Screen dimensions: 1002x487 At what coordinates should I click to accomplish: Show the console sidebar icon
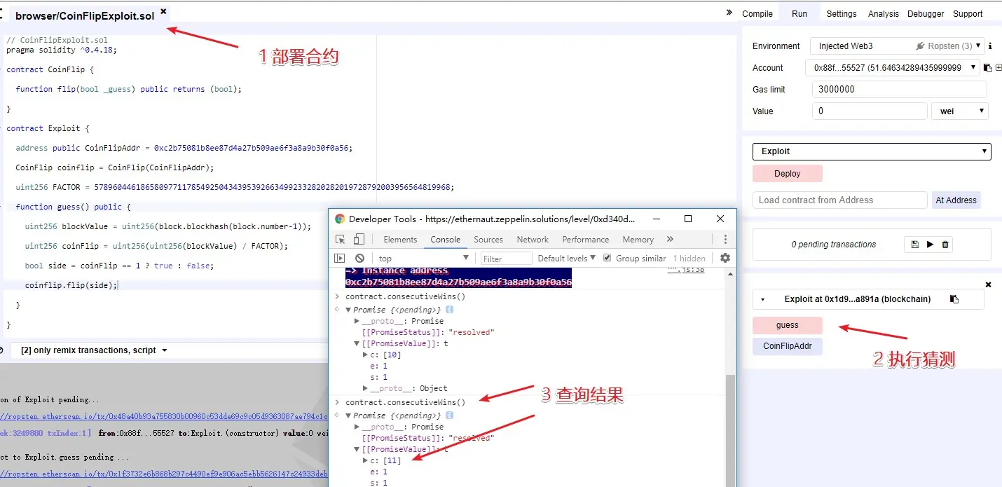pyautogui.click(x=339, y=259)
